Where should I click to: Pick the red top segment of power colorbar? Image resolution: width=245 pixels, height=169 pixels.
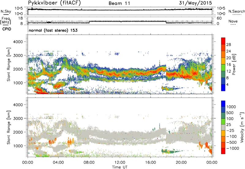(223, 41)
